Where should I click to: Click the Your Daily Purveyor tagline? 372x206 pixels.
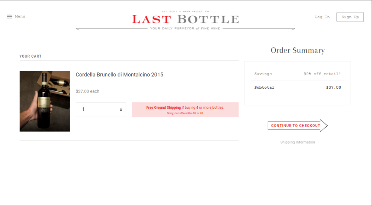[185, 29]
